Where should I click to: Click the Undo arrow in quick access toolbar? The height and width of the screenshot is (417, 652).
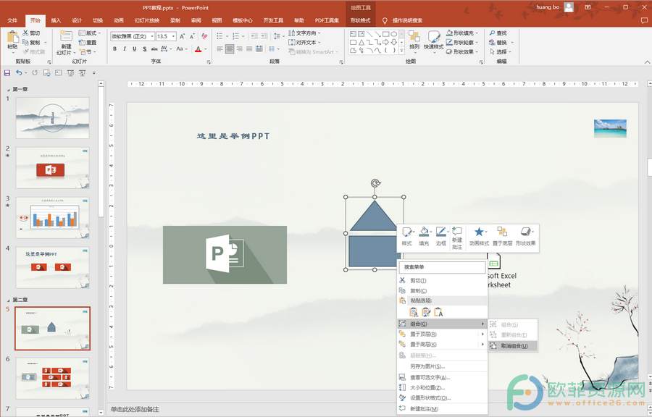click(x=19, y=72)
